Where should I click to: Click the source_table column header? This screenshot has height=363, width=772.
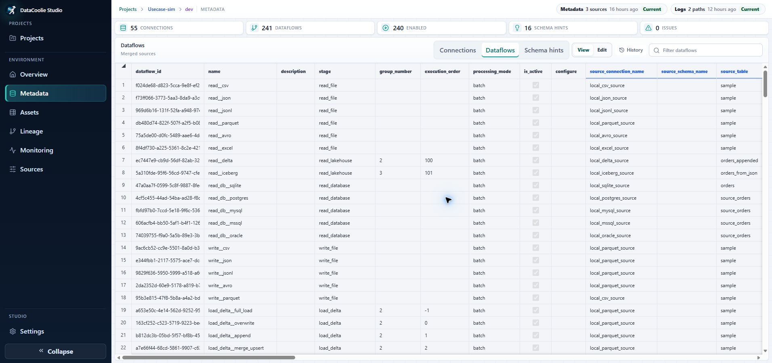[739, 71]
